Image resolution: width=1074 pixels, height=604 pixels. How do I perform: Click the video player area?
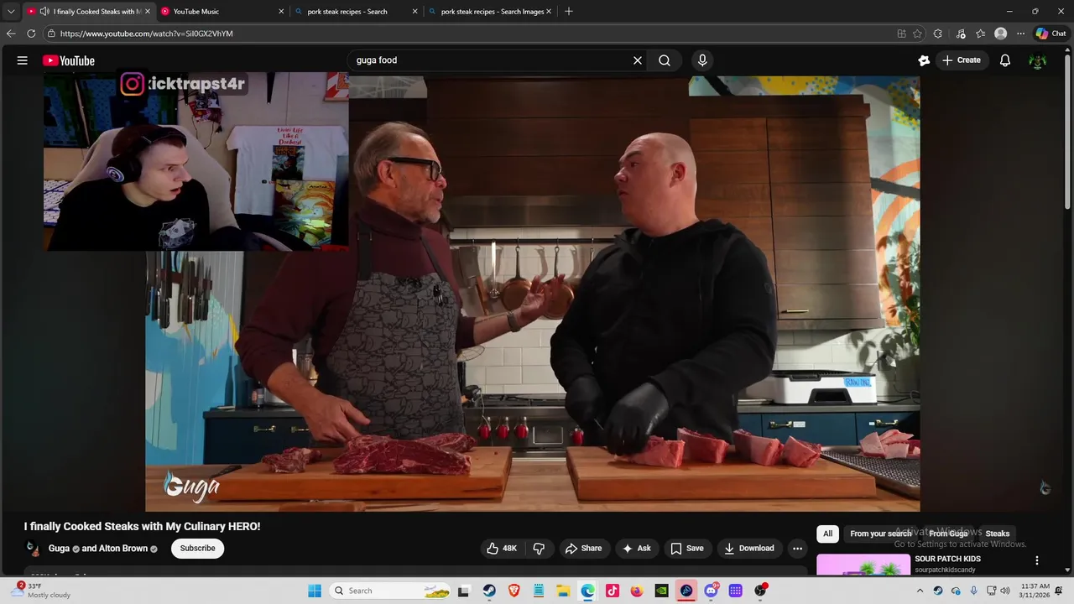(533, 294)
